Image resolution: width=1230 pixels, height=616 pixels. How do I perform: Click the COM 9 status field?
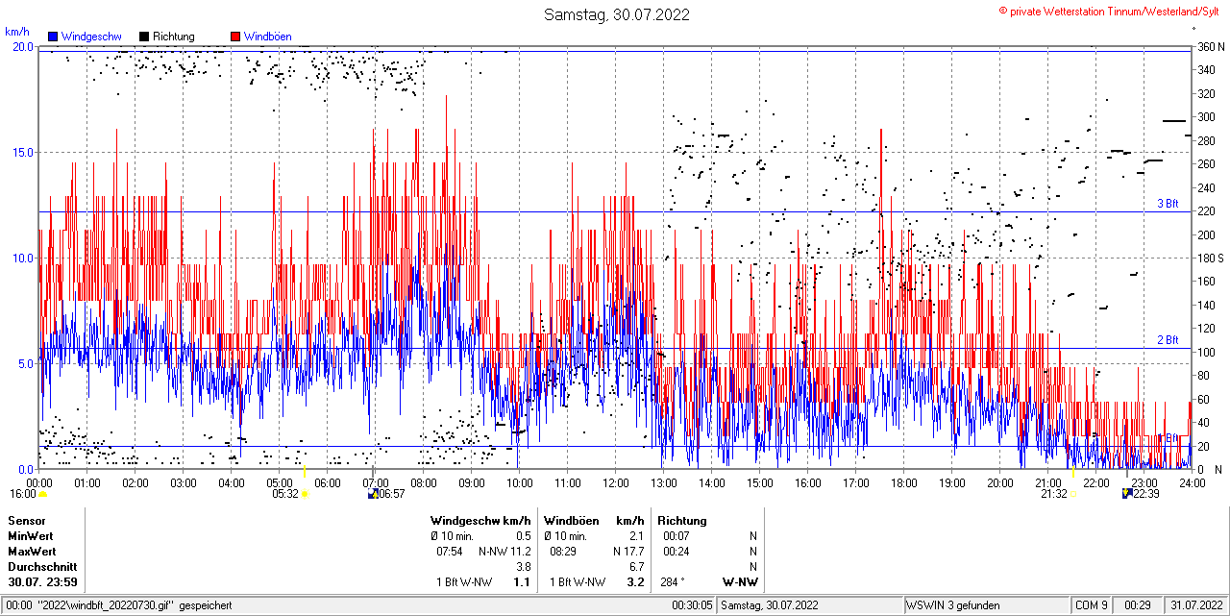[x=1091, y=605]
